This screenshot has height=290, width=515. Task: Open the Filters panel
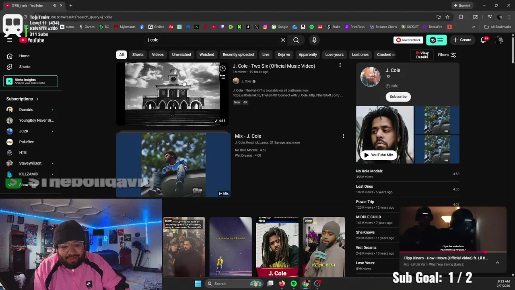(x=447, y=55)
